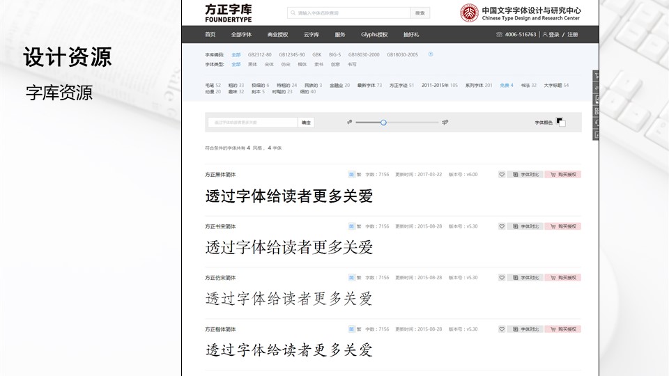669x376 pixels.
Task: Filter font type by 楷体
Action: (302, 64)
